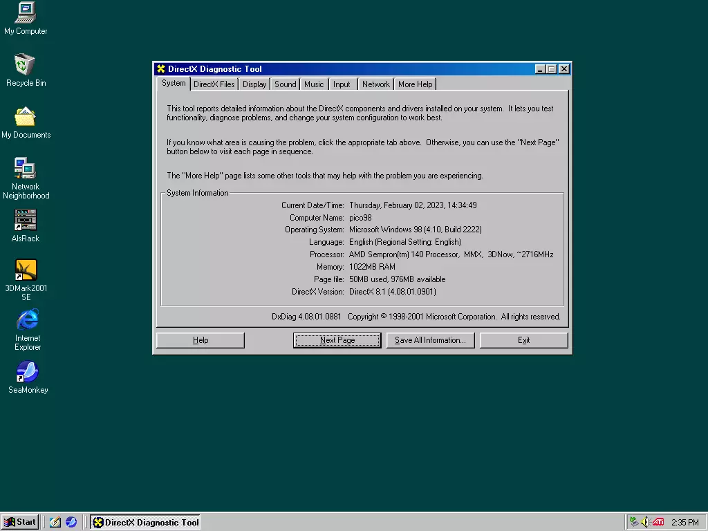Launch the quick launch notepad-style icon
Screen dimensions: 708x531
(x=55, y=522)
